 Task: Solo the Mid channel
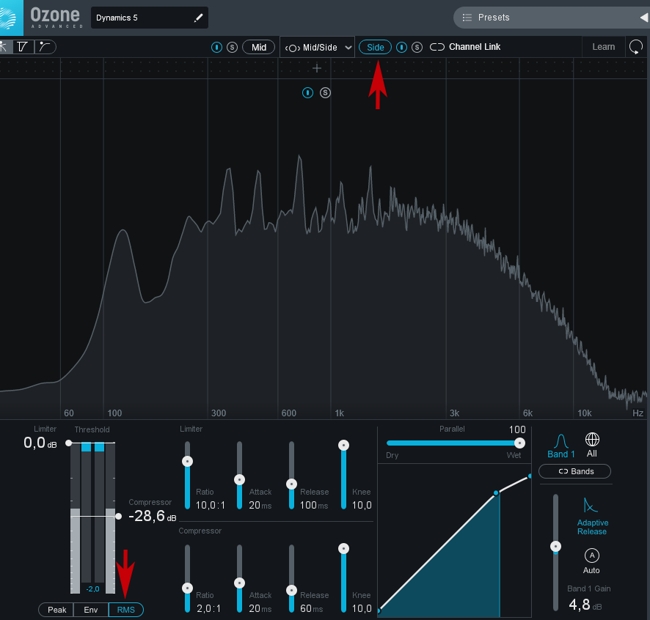[232, 47]
